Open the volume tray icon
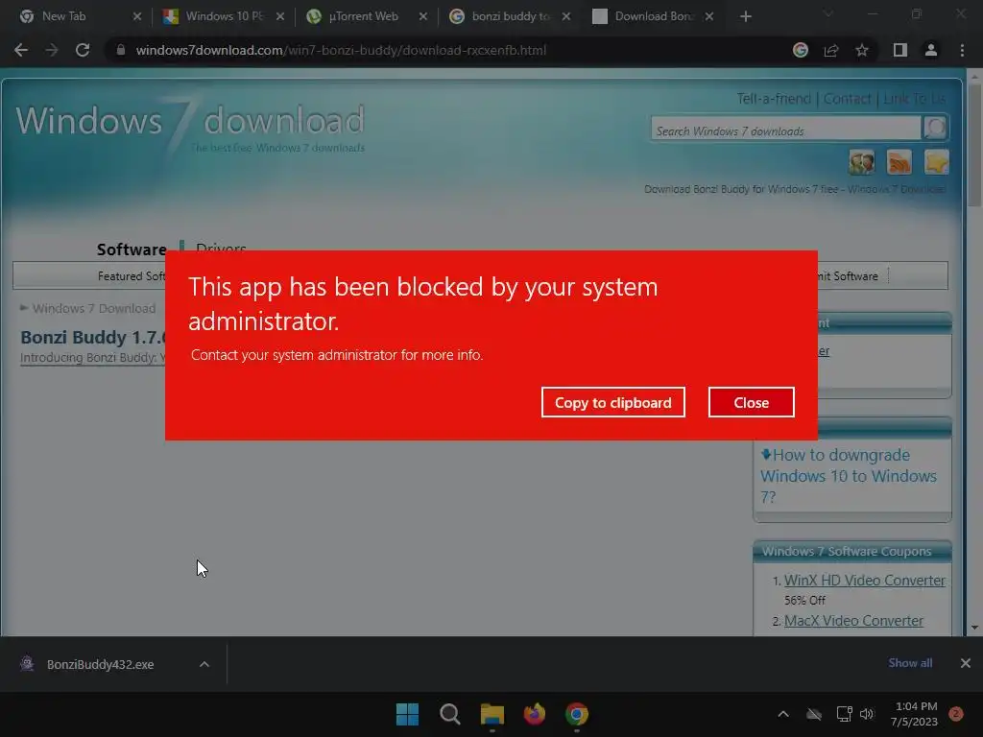This screenshot has height=737, width=983. point(867,714)
